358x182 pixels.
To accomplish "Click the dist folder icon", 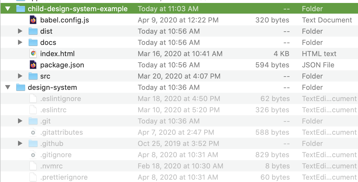I will click(x=33, y=31).
